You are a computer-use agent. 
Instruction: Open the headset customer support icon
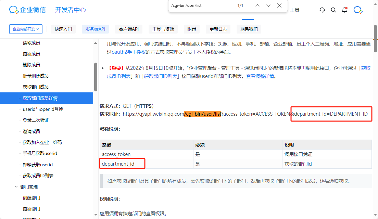pos(322,10)
